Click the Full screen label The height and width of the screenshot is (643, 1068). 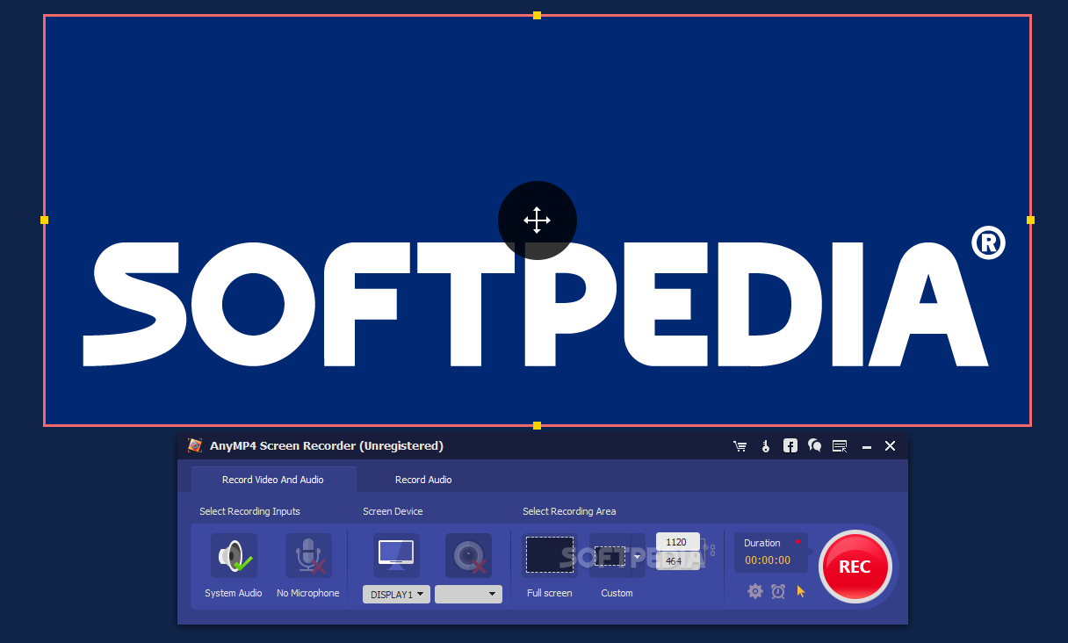[x=550, y=593]
